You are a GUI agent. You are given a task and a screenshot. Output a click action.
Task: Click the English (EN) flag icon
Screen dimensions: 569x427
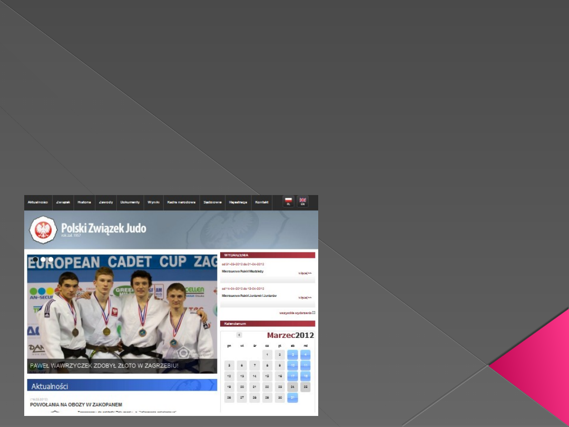[302, 201]
